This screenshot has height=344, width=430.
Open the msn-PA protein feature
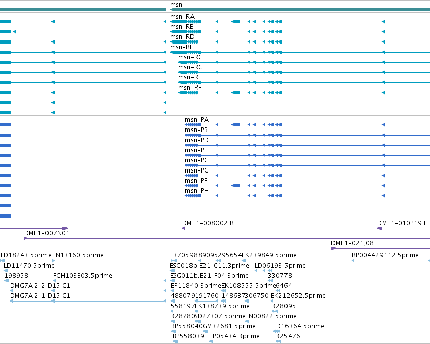[x=197, y=120]
